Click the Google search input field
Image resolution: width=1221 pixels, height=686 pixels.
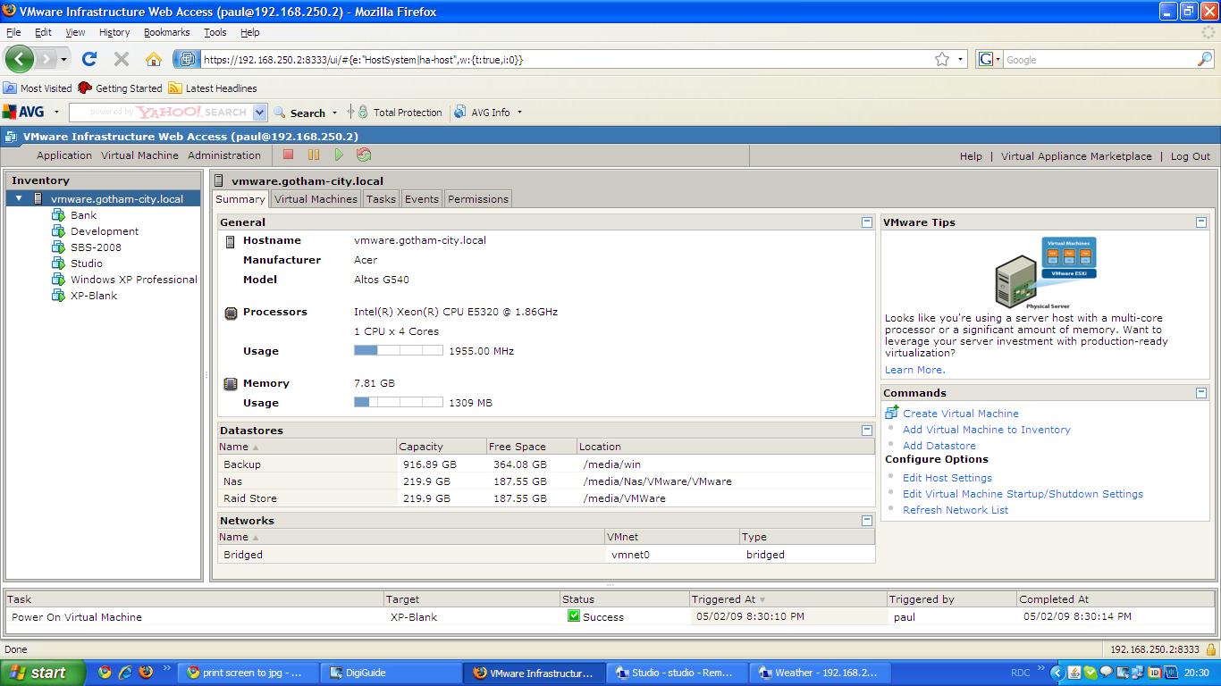(x=1098, y=60)
